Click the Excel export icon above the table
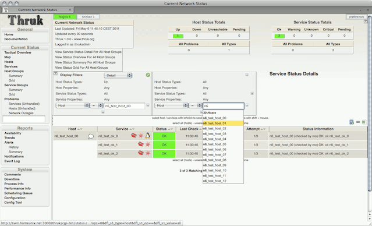The width and height of the screenshot is (372, 226). pyautogui.click(x=364, y=122)
